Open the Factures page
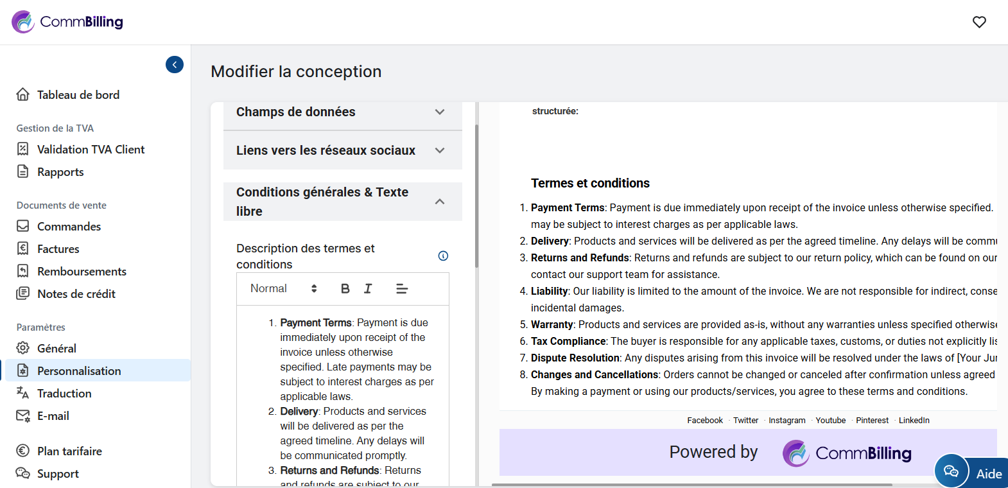 pyautogui.click(x=58, y=249)
